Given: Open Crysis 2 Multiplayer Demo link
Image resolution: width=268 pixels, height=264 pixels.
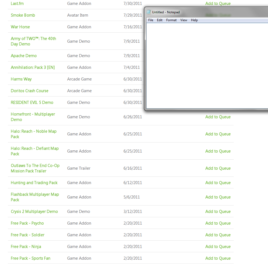Looking at the screenshot, I should pyautogui.click(x=34, y=212).
